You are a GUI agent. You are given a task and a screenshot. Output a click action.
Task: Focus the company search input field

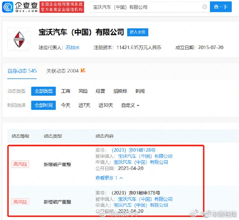(149, 7)
